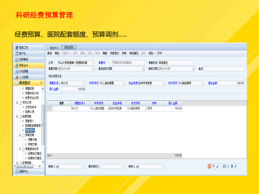The height and width of the screenshot is (194, 259).
Task: Select 预算录入 in the navigation tree
Action: (x=29, y=121)
